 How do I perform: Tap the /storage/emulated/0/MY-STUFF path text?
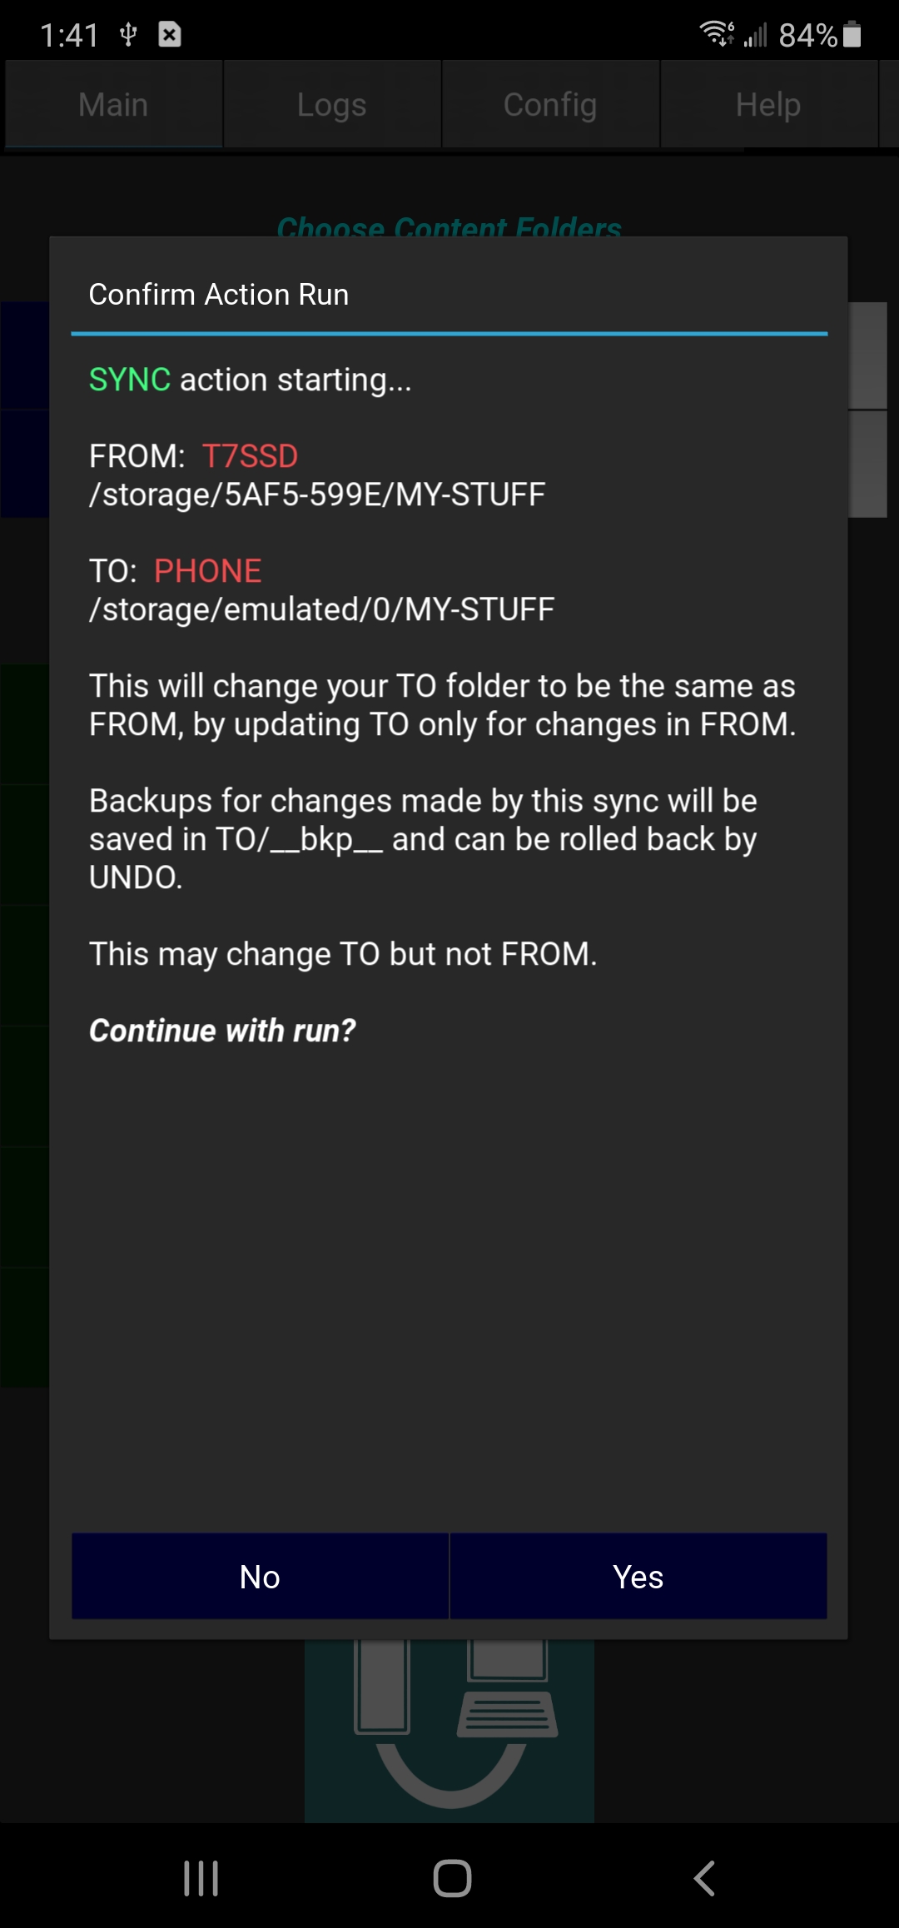321,609
